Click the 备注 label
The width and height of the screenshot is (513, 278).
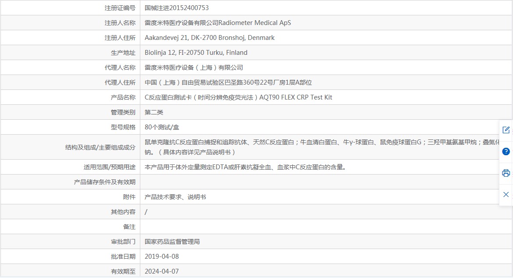tap(129, 227)
